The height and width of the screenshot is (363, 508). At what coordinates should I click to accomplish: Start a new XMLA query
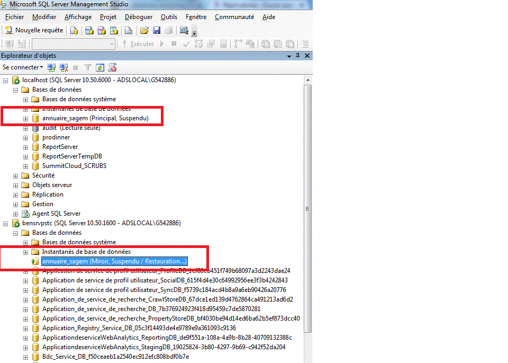(114, 31)
